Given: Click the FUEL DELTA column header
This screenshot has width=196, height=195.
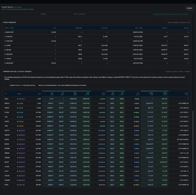Looking at the screenshot, I should click(103, 94).
